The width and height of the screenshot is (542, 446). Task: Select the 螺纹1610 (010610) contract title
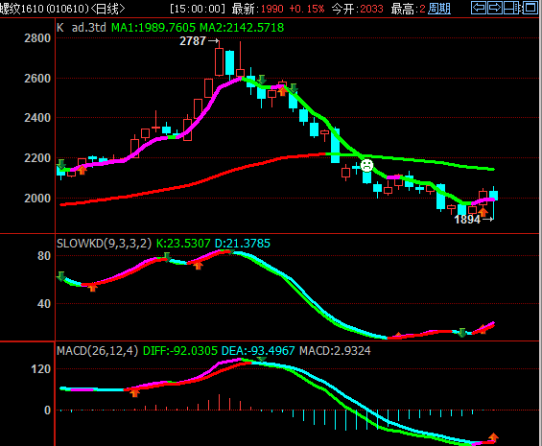click(45, 9)
